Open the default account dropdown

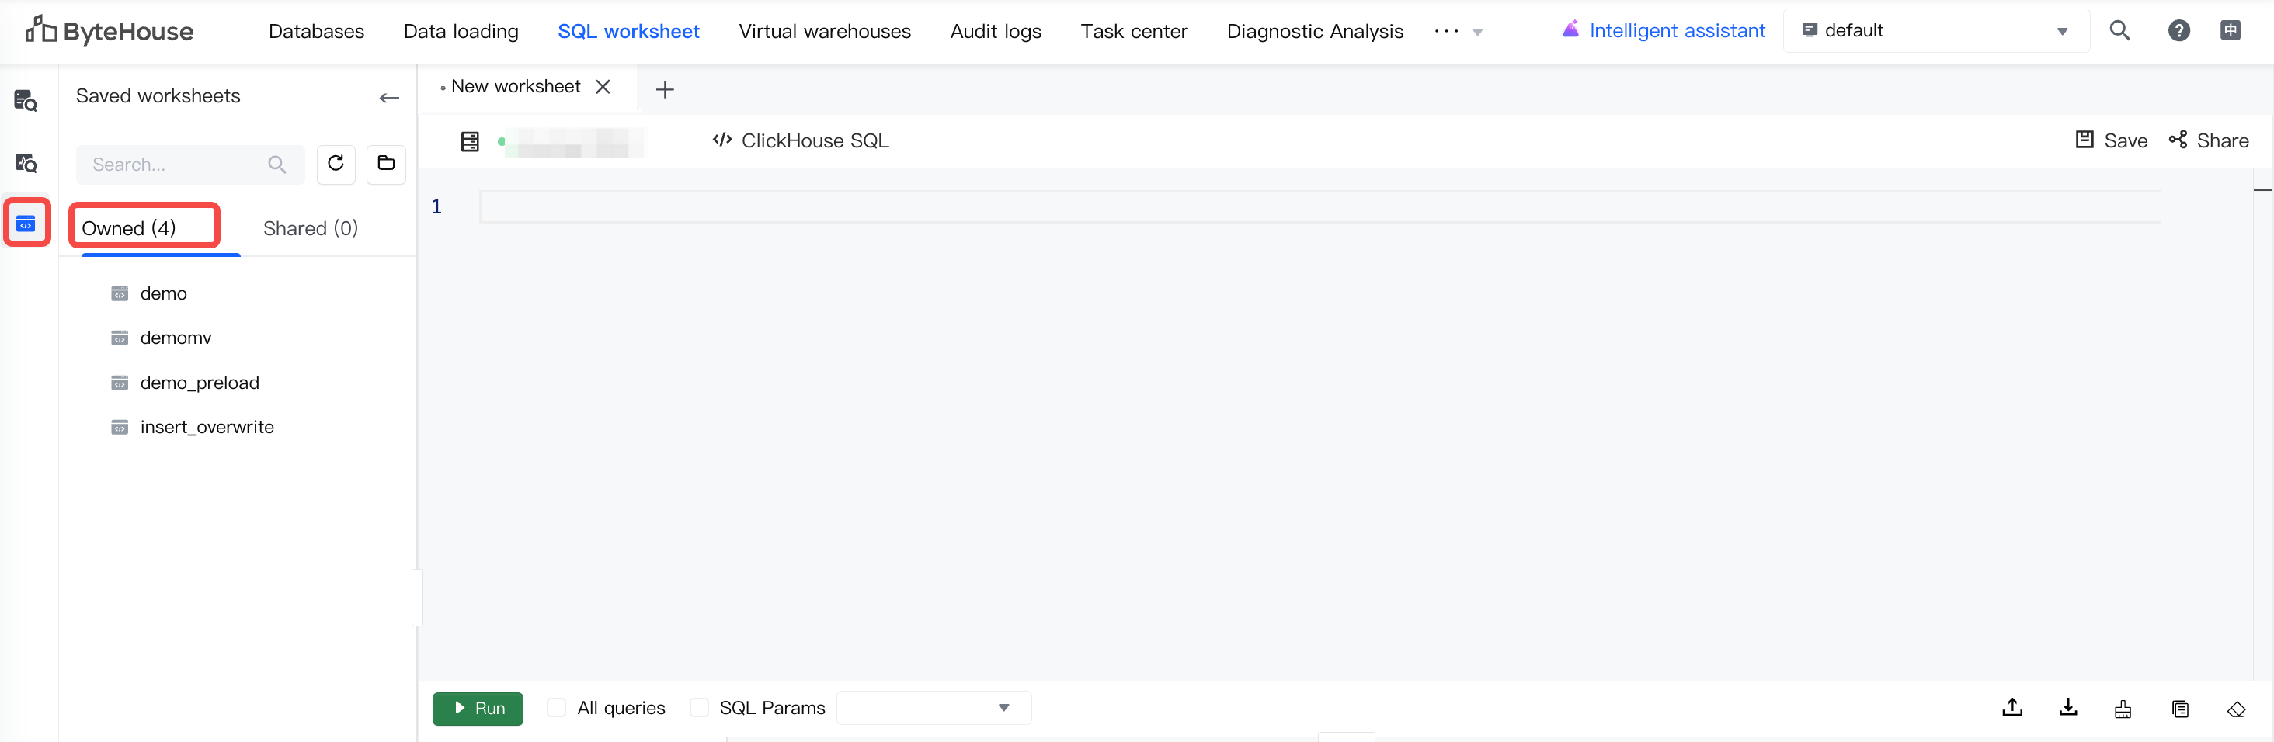pyautogui.click(x=1936, y=31)
